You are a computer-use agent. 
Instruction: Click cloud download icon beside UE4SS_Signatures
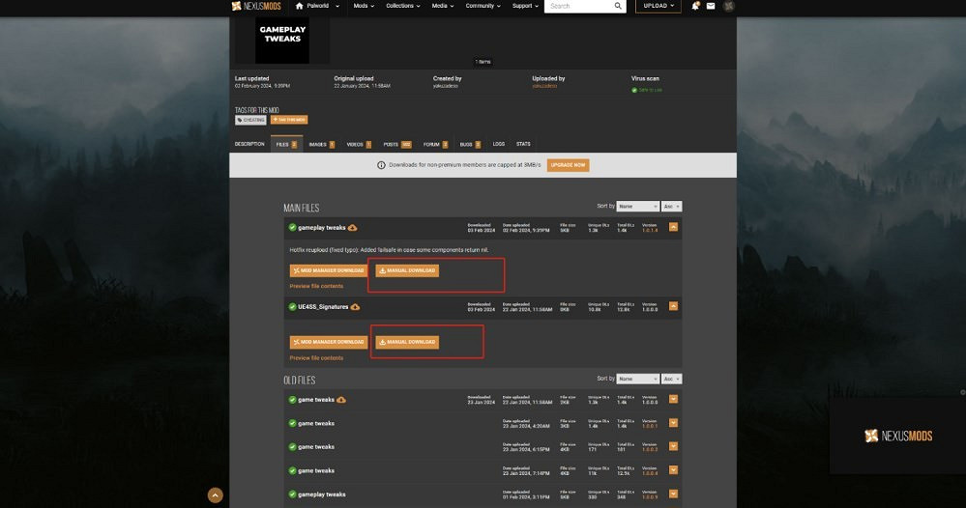click(x=355, y=307)
